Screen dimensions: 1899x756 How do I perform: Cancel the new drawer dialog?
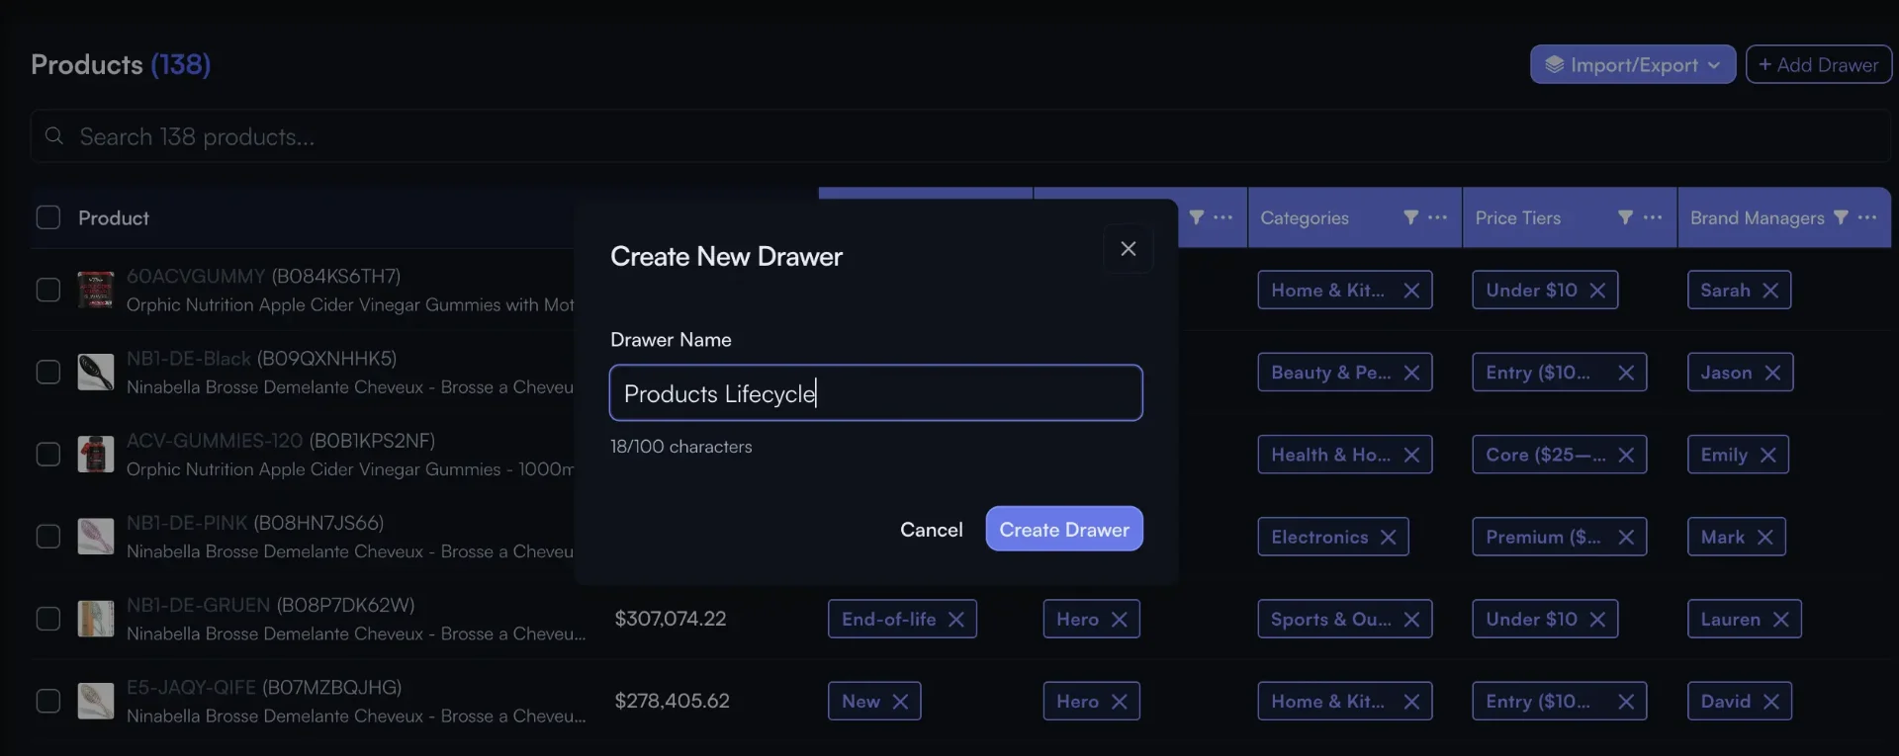point(931,530)
